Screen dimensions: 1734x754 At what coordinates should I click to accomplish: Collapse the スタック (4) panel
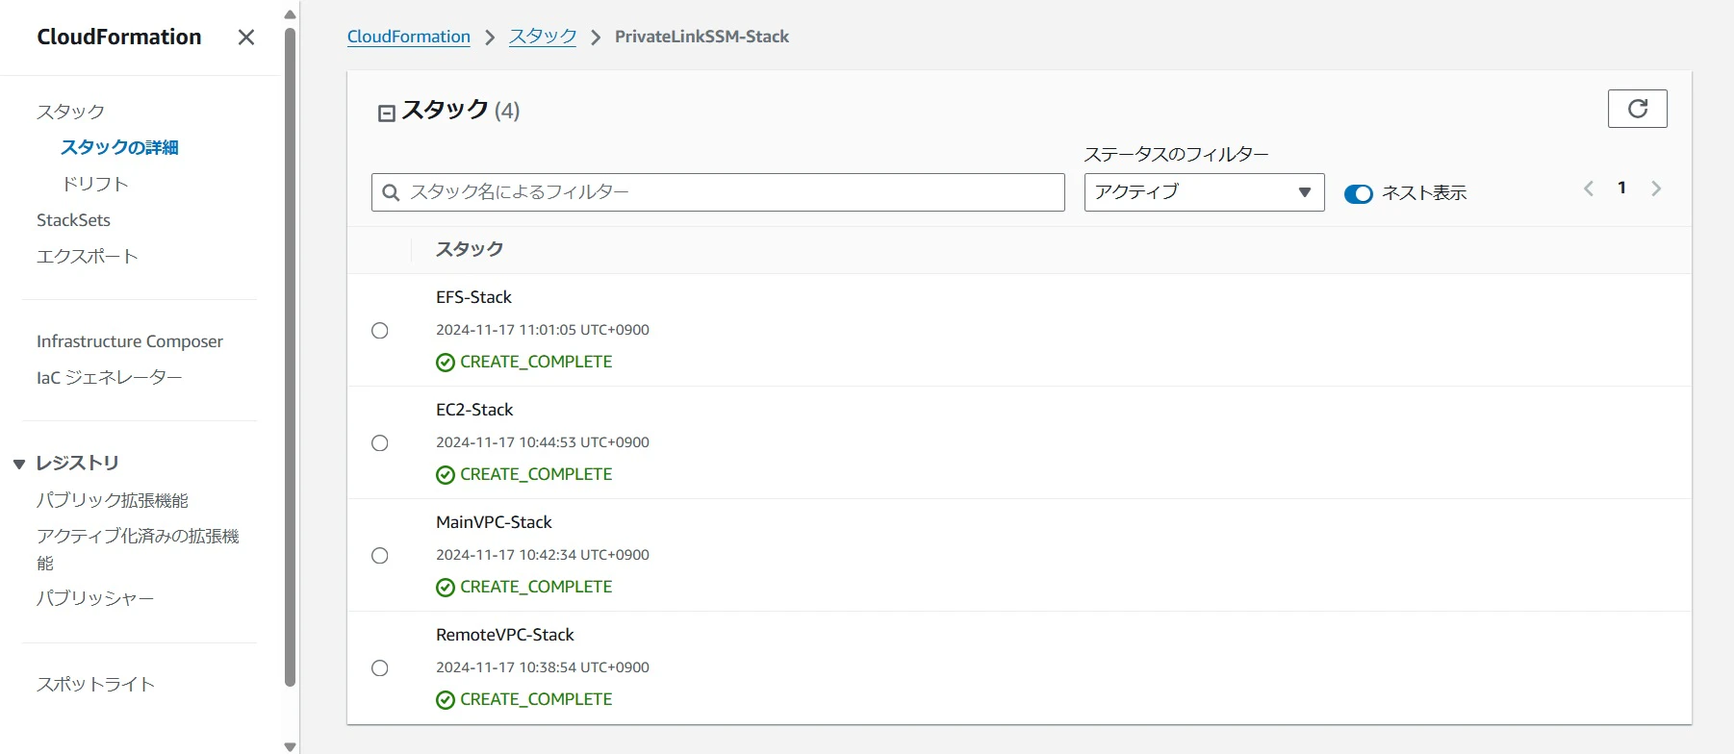(387, 113)
